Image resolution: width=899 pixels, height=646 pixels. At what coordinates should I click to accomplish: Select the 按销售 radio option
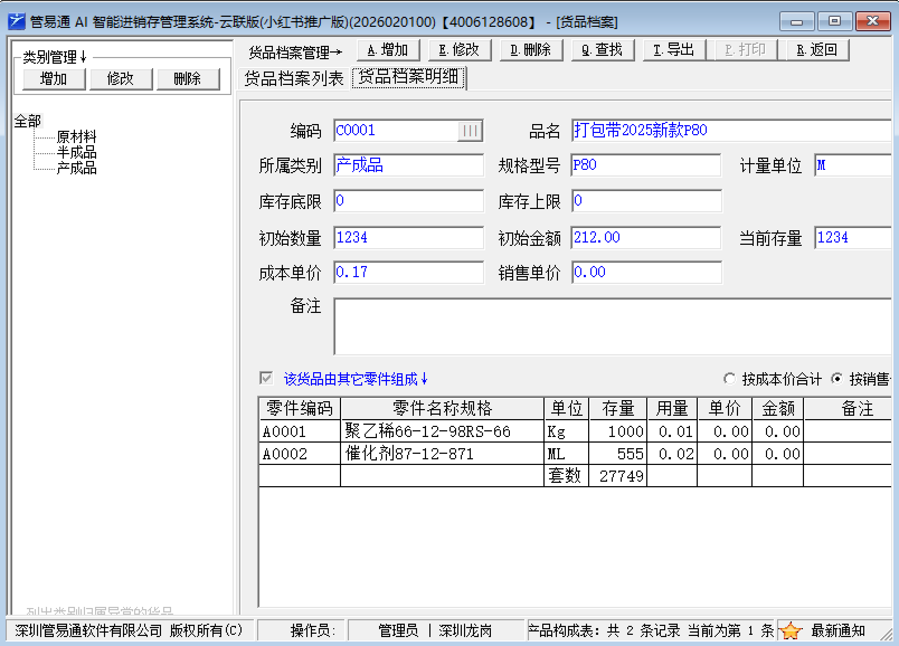coord(837,379)
